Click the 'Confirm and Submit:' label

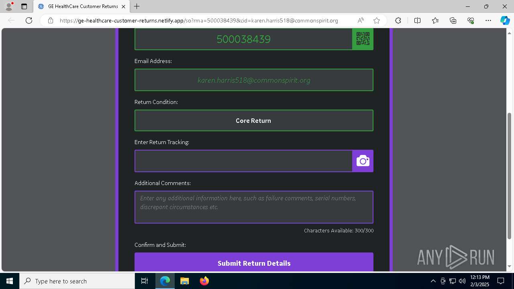point(160,245)
